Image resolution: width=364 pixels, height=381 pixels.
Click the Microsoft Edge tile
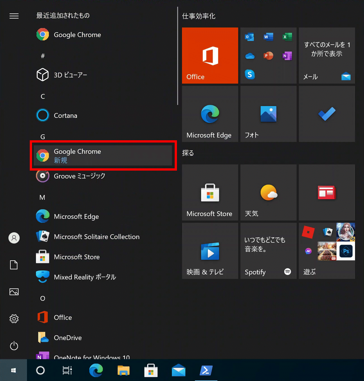[x=210, y=114]
